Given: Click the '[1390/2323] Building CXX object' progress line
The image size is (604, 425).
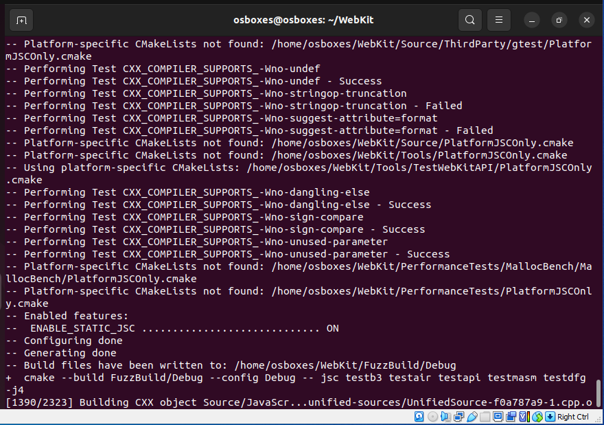Looking at the screenshot, I should 299,402.
